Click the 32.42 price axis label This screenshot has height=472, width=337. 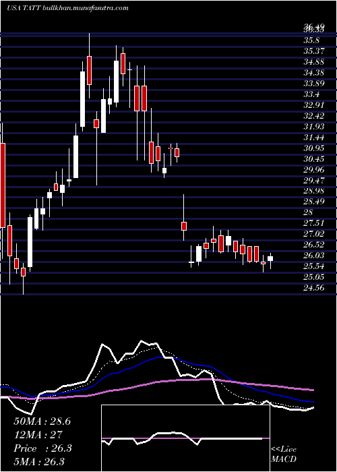tap(313, 116)
